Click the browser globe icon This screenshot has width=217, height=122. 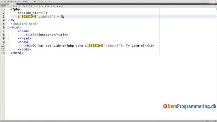coord(35,1)
